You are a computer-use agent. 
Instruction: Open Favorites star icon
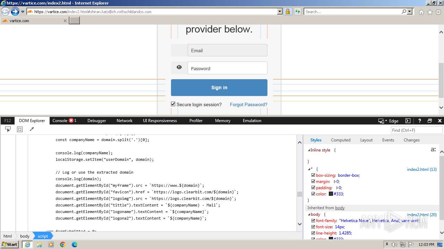coord(430,12)
